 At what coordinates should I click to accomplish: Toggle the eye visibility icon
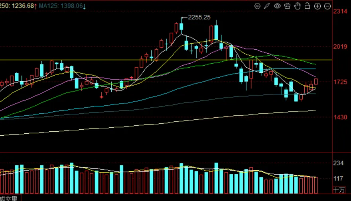[277, 6]
